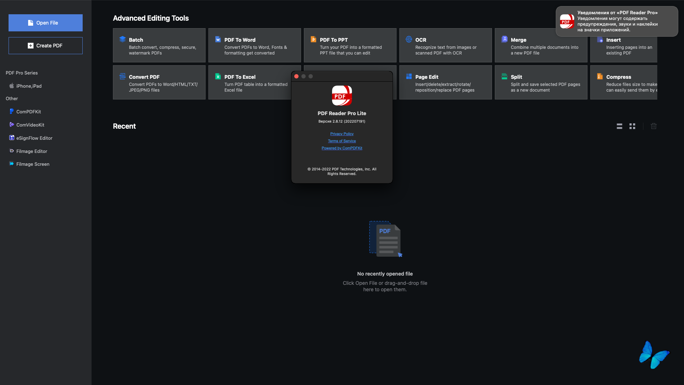This screenshot has height=385, width=684.
Task: Open Filmage Screen in the sidebar
Action: (33, 164)
